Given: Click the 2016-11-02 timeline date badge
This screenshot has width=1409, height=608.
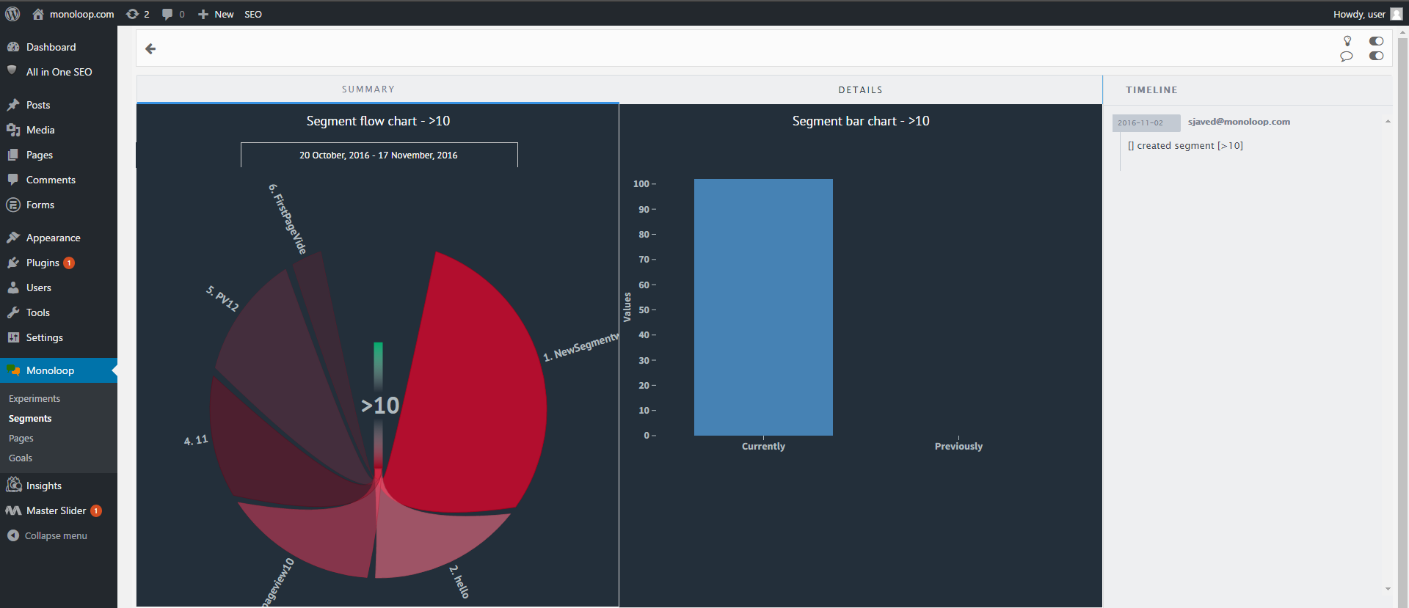Looking at the screenshot, I should (1146, 122).
